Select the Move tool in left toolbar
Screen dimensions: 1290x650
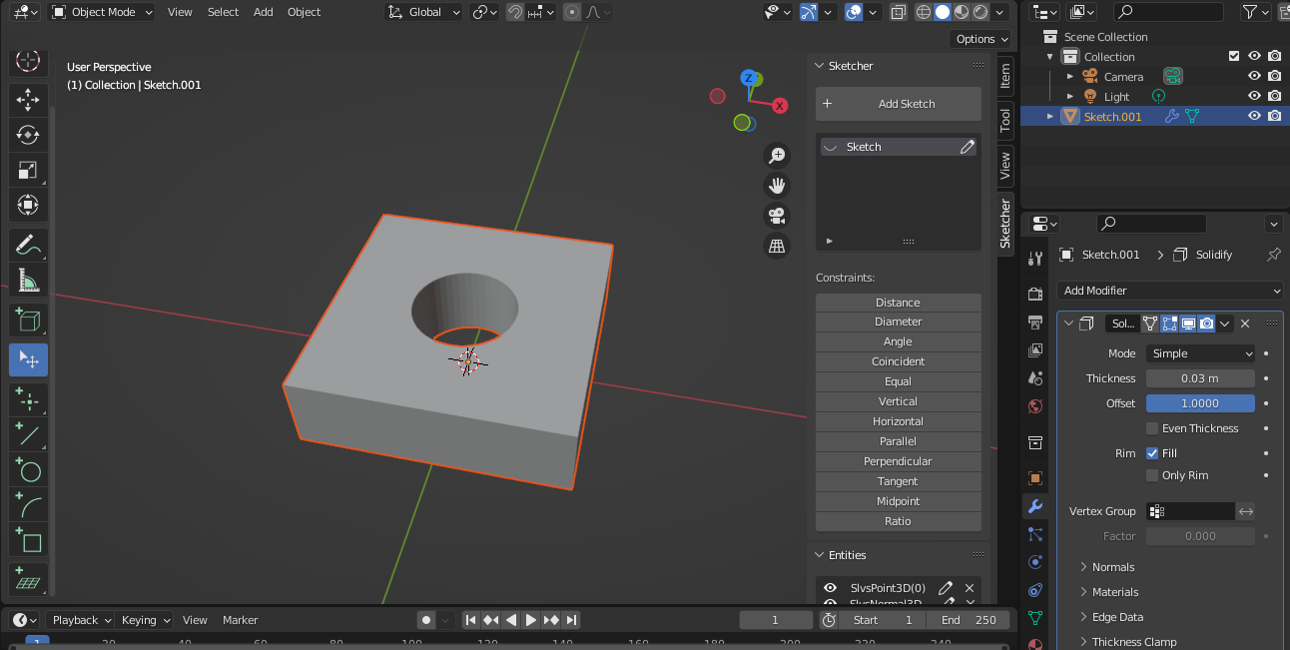point(28,99)
